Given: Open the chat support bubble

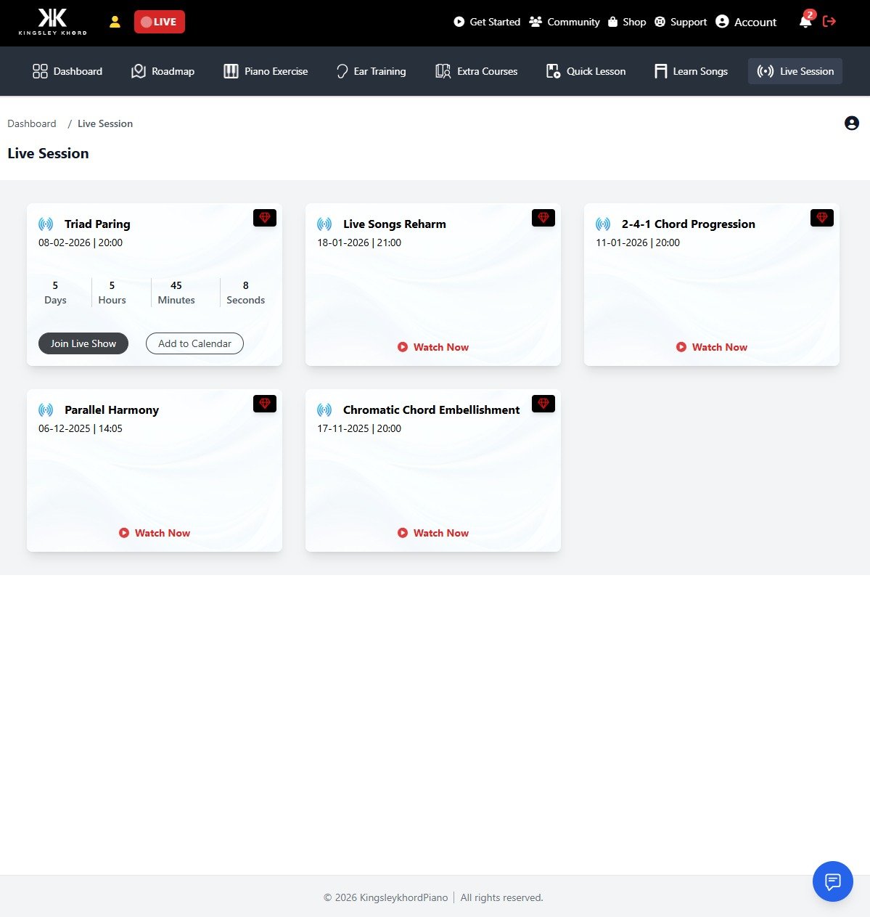Looking at the screenshot, I should point(832,881).
